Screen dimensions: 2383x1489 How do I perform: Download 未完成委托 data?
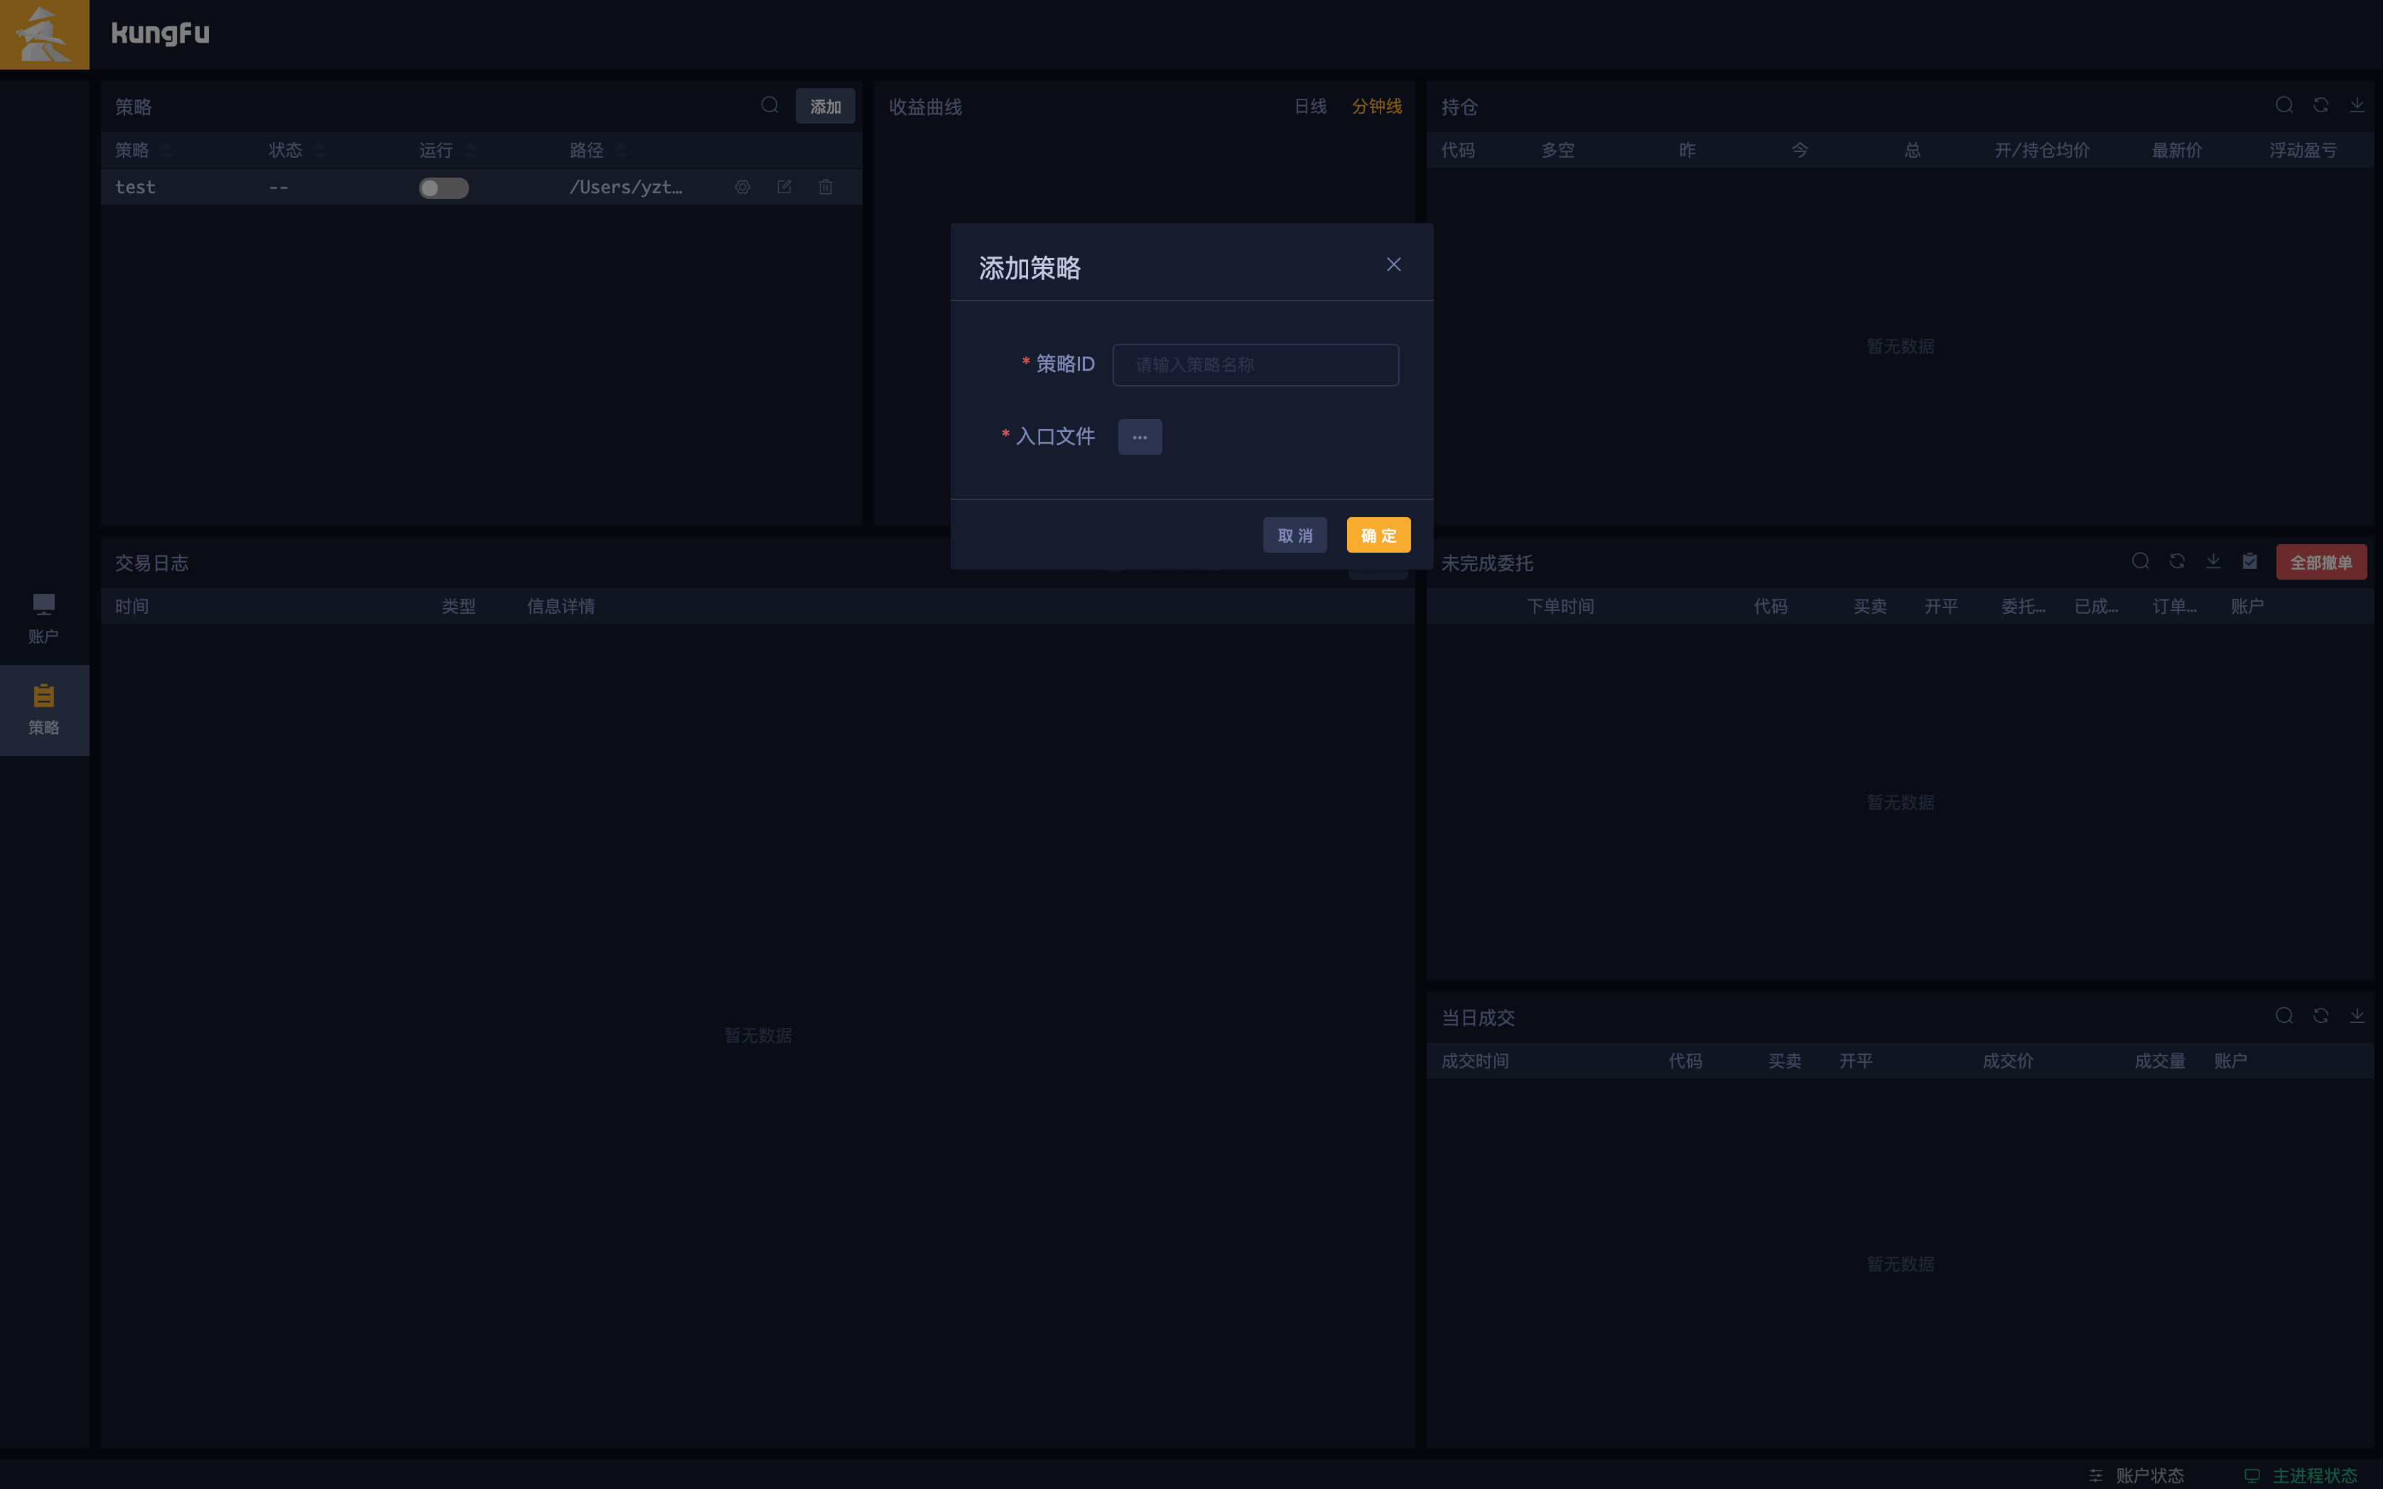[x=2214, y=561]
